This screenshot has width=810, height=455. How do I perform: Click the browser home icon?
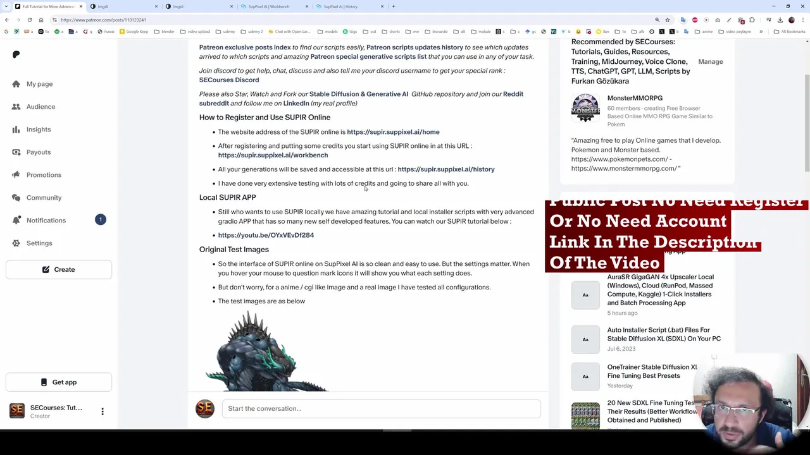click(x=41, y=20)
